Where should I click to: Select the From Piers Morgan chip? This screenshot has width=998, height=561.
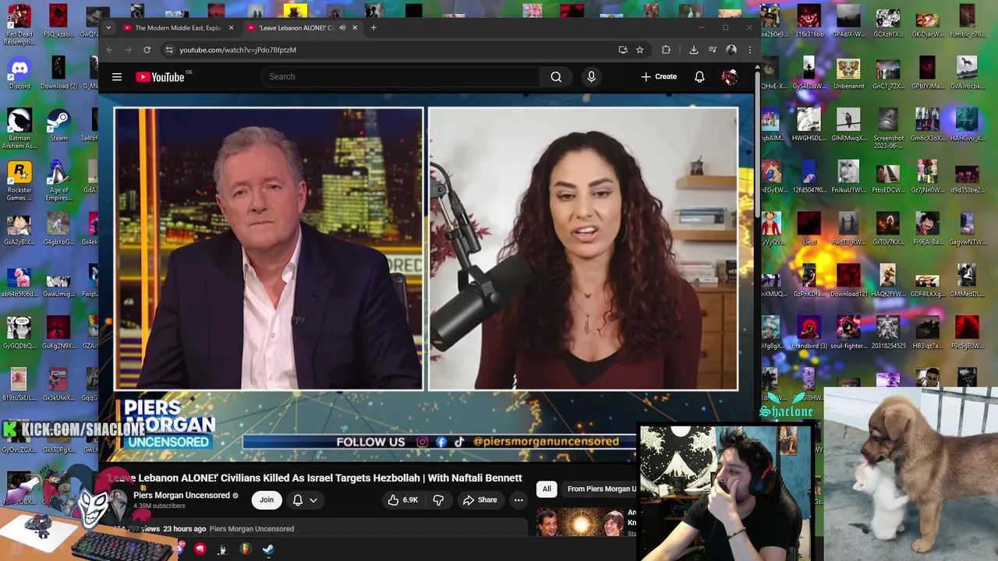[600, 489]
